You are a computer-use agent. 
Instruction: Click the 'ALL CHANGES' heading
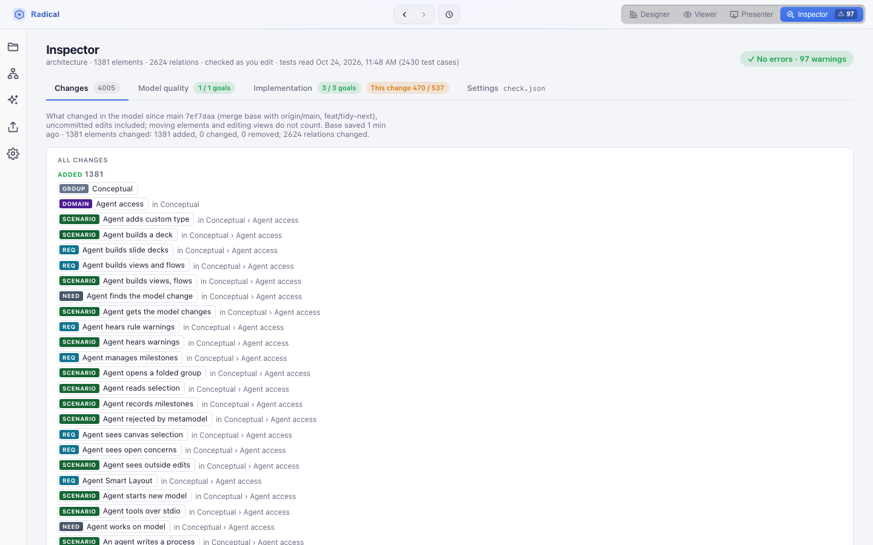click(x=82, y=160)
